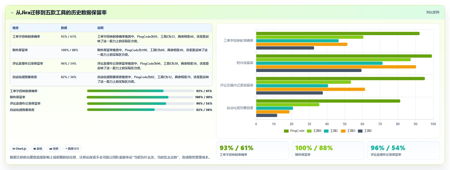Toggle 工具D legend entry in chart
The width and height of the screenshot is (450, 170).
pyautogui.click(x=348, y=131)
